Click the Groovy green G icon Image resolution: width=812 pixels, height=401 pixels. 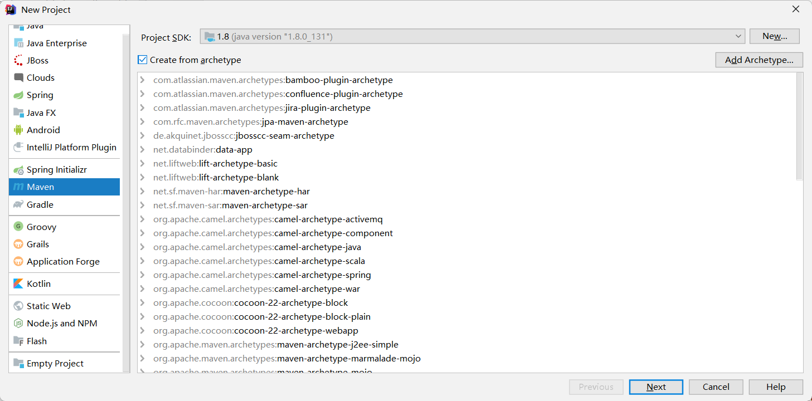18,227
